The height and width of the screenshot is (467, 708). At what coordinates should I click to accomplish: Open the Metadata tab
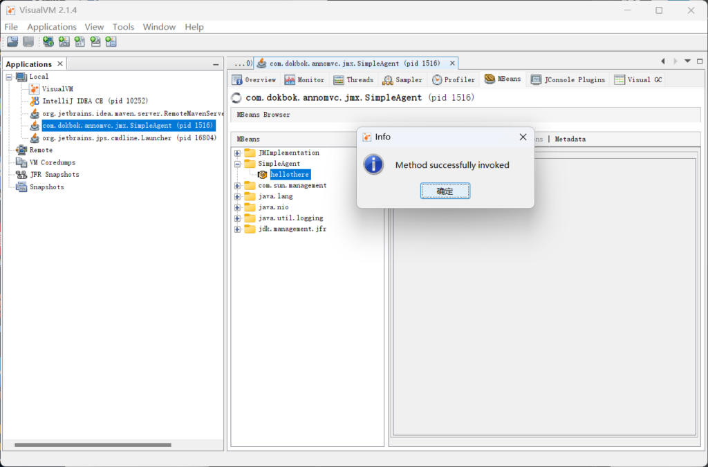[x=570, y=140]
